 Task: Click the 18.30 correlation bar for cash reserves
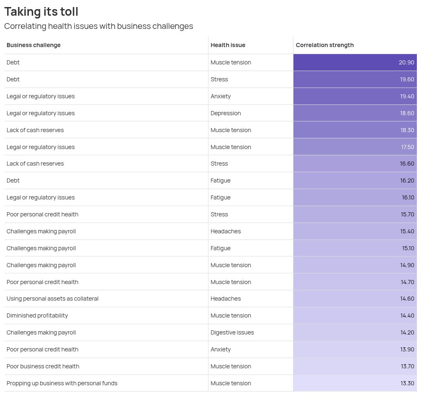355,130
